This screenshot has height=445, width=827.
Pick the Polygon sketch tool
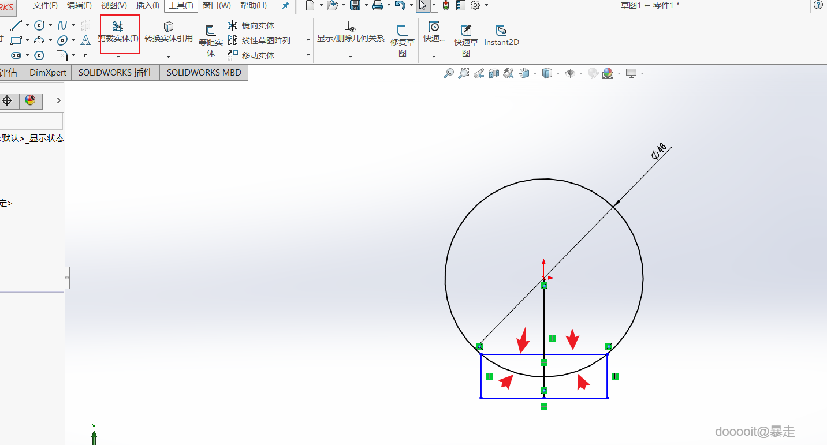(x=39, y=55)
